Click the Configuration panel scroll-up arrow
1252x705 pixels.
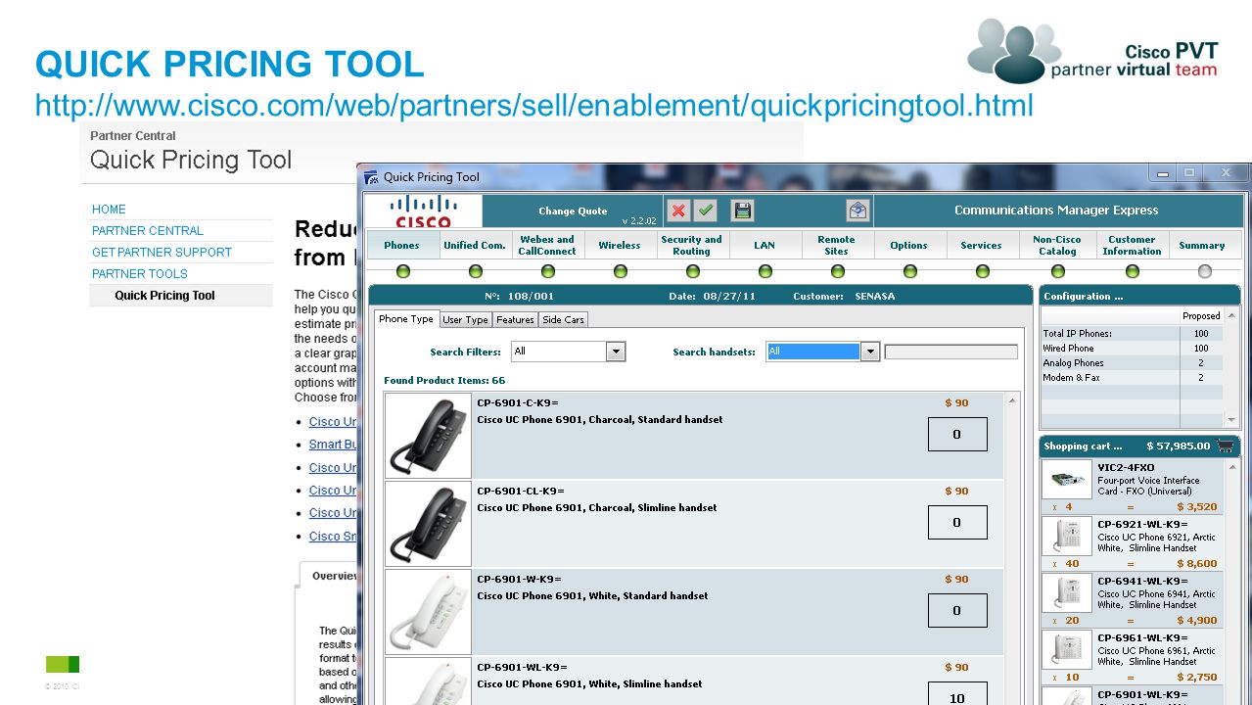(1231, 314)
